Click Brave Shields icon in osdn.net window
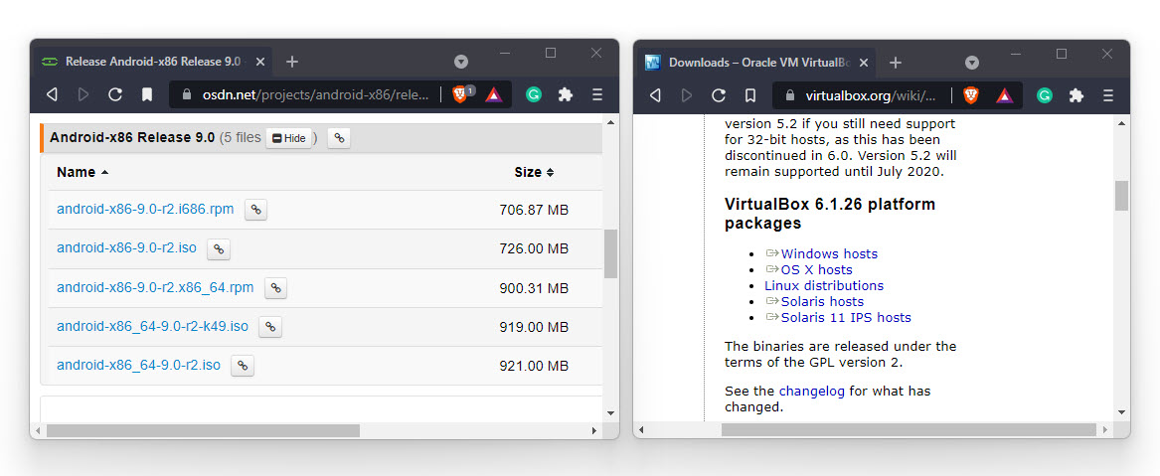1160x476 pixels. click(460, 94)
